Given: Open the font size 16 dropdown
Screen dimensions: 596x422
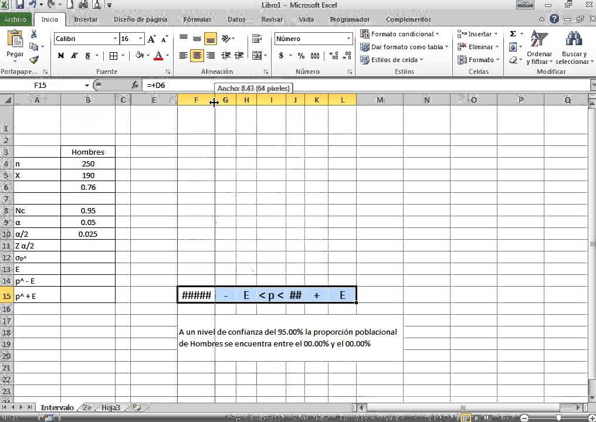Looking at the screenshot, I should coord(140,39).
